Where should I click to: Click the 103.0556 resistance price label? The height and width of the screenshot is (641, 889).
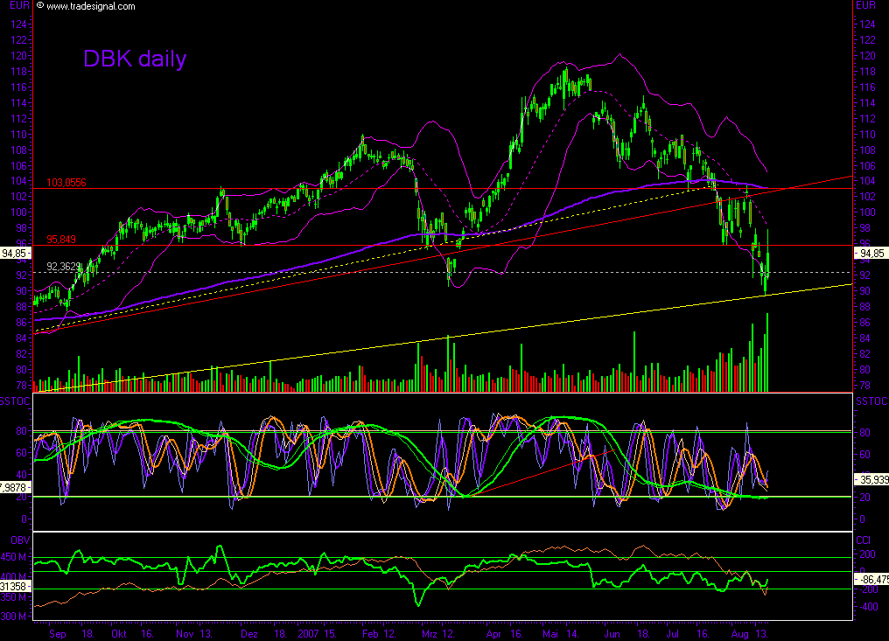click(68, 183)
